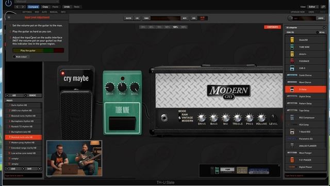
Task: Toggle the cry maybe wah red LED
Action: [x=62, y=73]
